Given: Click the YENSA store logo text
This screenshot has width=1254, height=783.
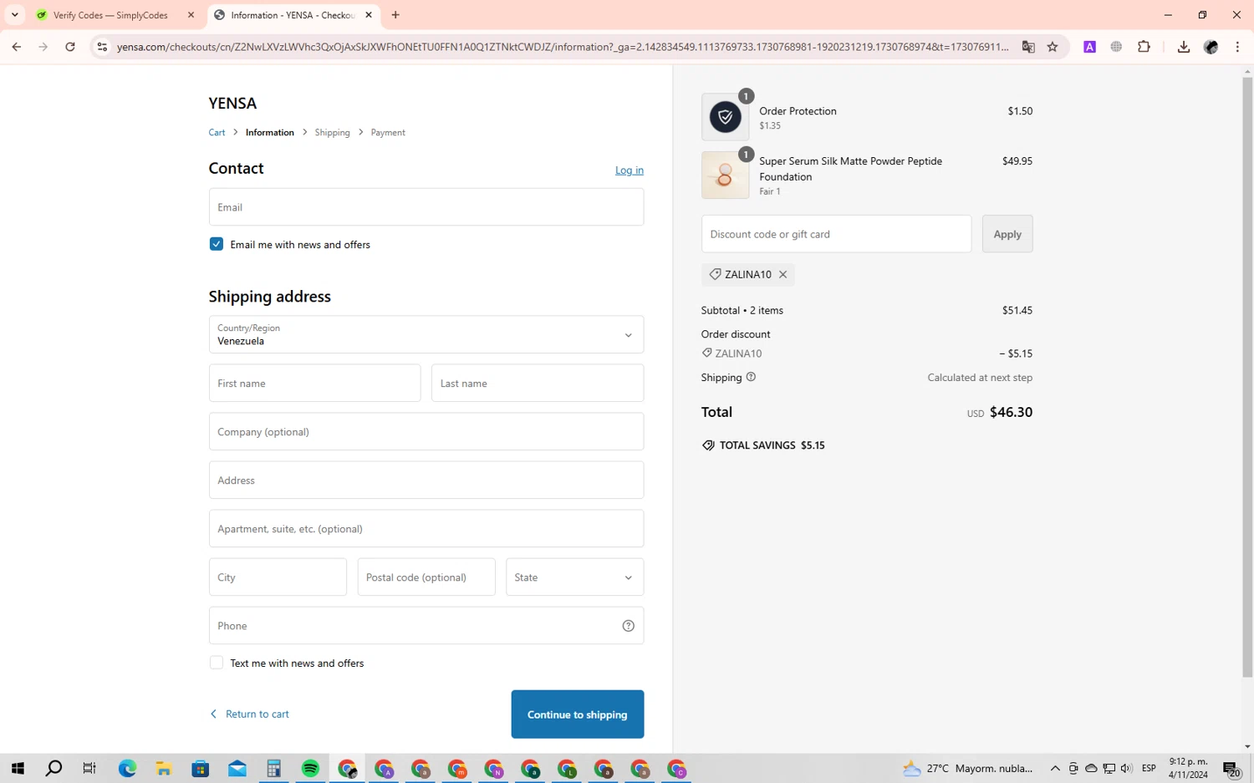Looking at the screenshot, I should click(232, 104).
